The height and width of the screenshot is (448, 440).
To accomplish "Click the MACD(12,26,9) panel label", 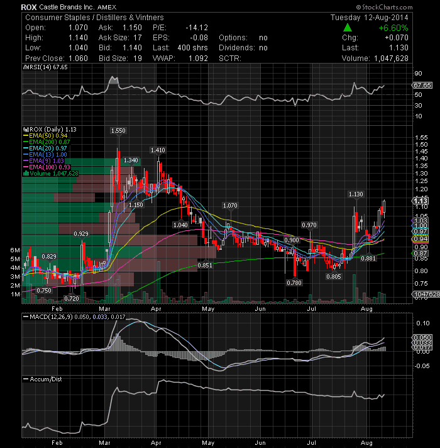I will tap(51, 317).
